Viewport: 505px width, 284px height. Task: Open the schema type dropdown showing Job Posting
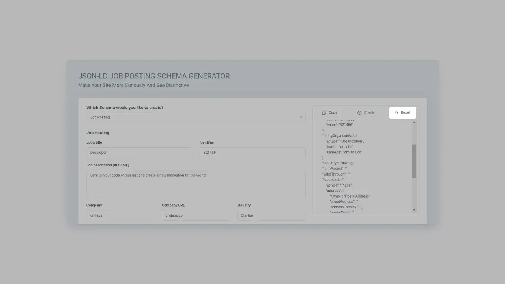[196, 117]
